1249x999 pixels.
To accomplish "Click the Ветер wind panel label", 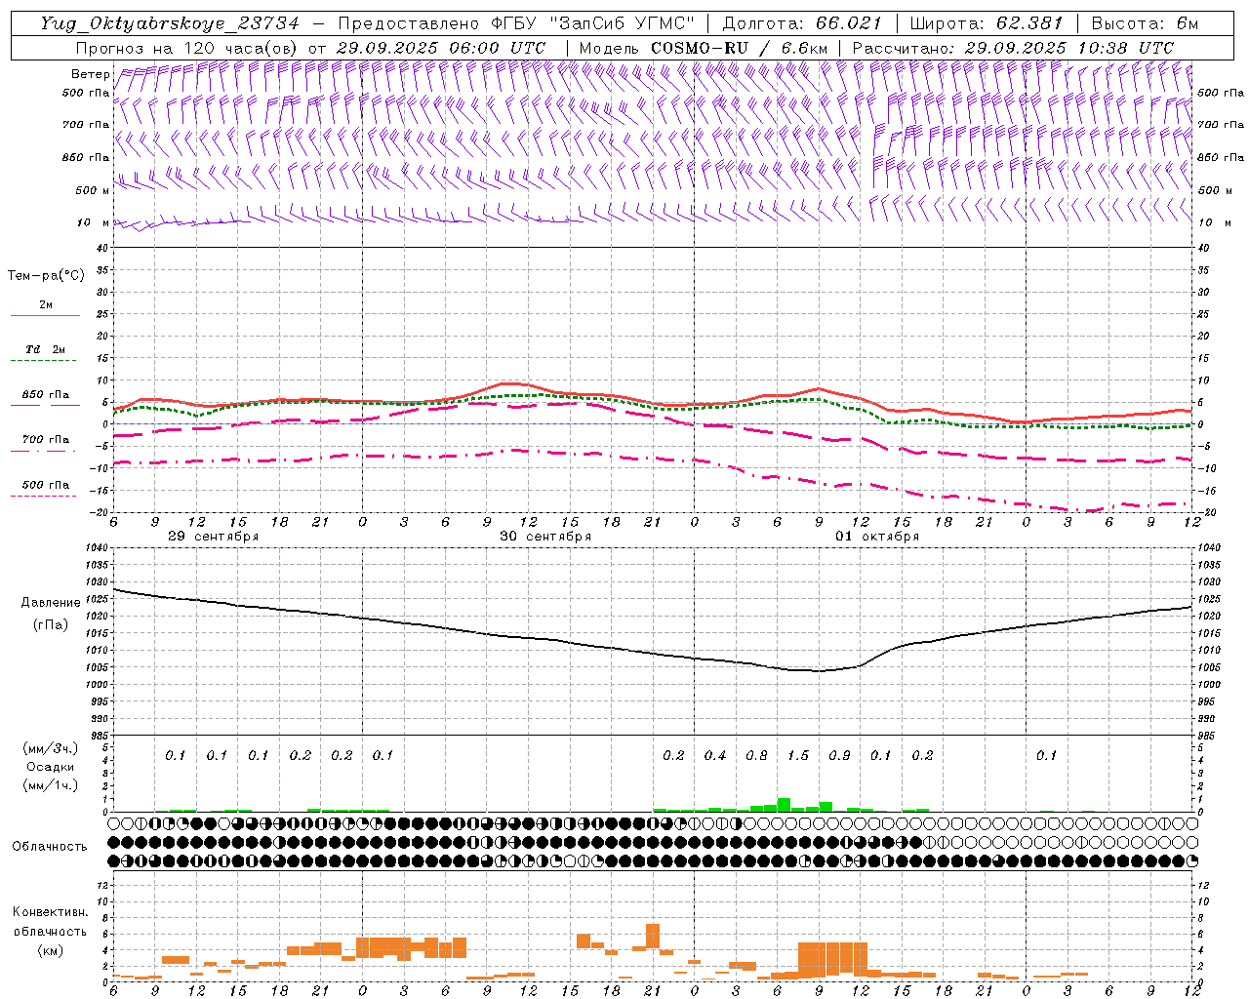I will click(90, 74).
